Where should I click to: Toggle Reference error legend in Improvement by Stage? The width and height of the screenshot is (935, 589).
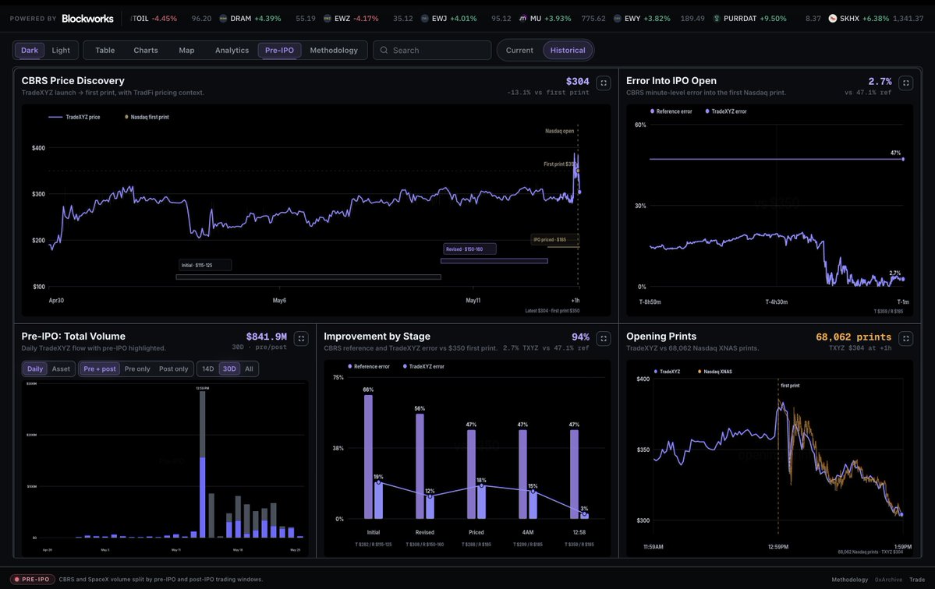coord(369,366)
